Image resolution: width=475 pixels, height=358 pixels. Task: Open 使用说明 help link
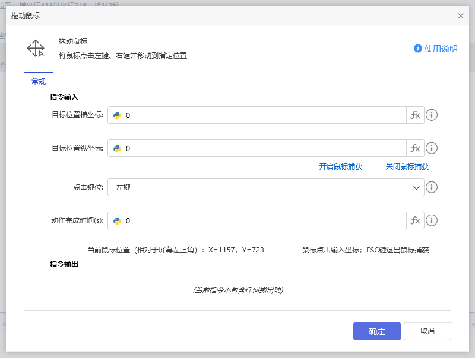tap(436, 49)
